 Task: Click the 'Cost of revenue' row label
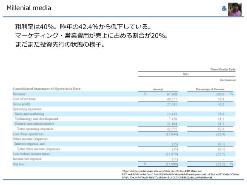click(24, 99)
